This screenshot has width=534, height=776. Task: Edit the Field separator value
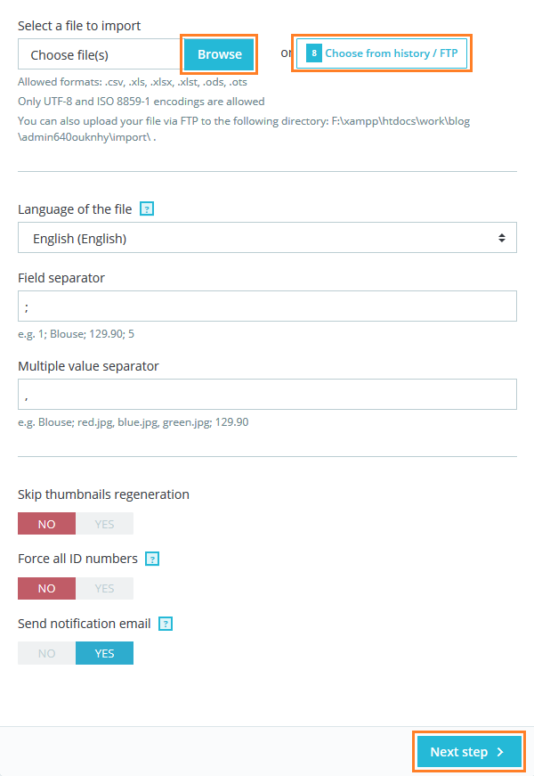coord(267,306)
